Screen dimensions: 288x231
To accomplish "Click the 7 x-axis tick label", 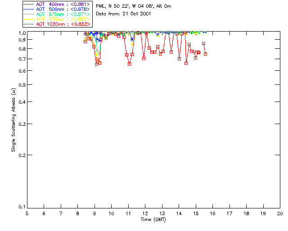I will click(61, 213).
